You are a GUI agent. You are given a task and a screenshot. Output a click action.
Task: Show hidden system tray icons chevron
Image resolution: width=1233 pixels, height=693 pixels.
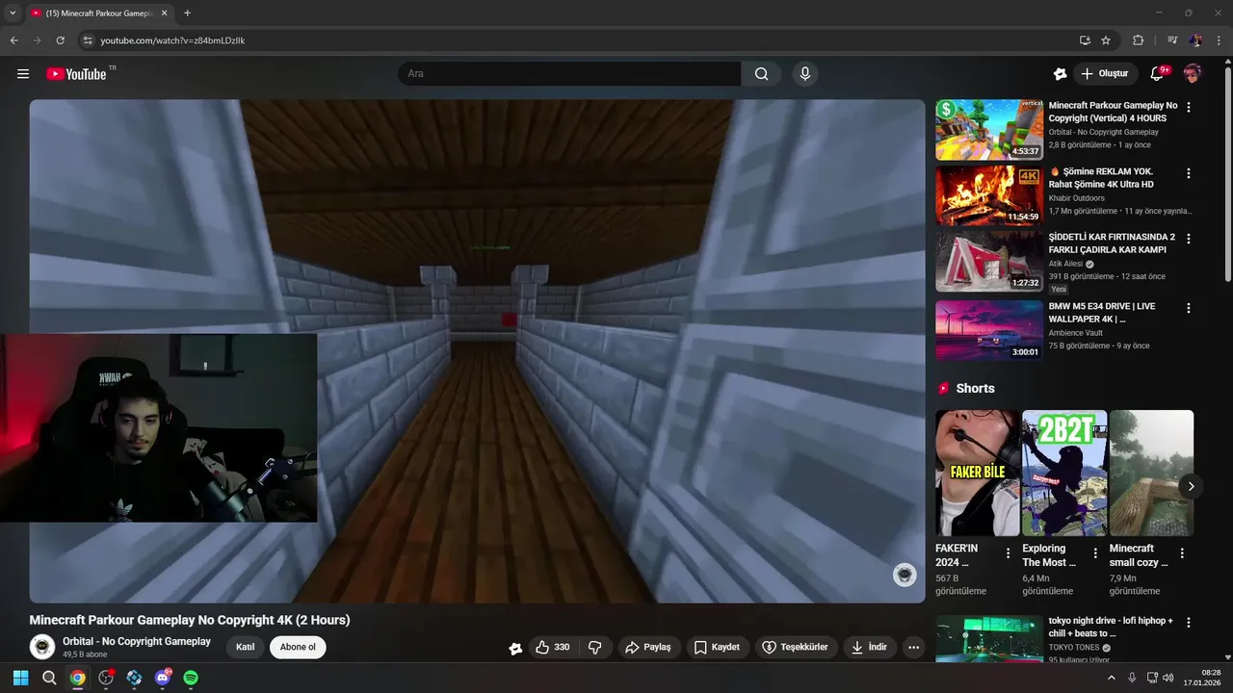click(x=1111, y=678)
